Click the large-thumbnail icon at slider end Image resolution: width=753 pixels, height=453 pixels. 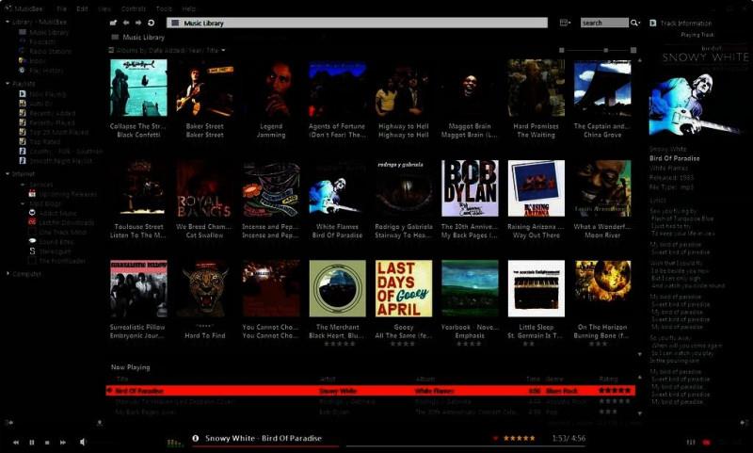[633, 50]
